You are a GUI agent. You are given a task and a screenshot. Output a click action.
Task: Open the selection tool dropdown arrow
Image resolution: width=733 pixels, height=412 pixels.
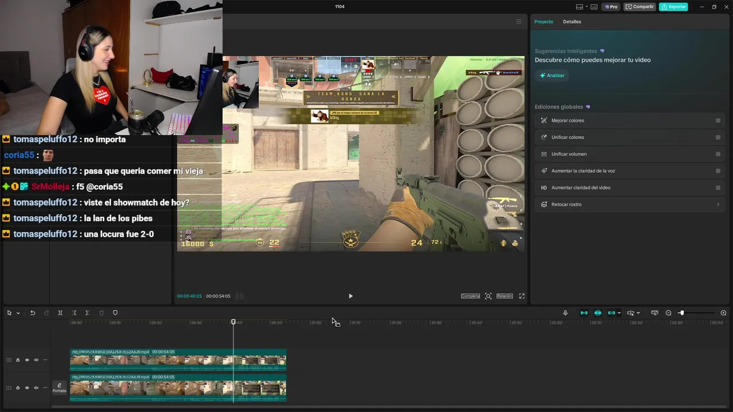18,313
